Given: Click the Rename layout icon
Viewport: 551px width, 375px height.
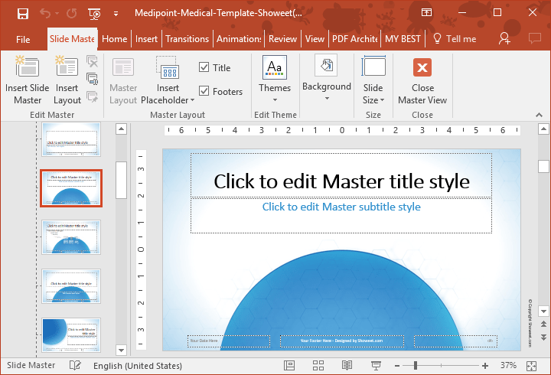Looking at the screenshot, I should 93,79.
